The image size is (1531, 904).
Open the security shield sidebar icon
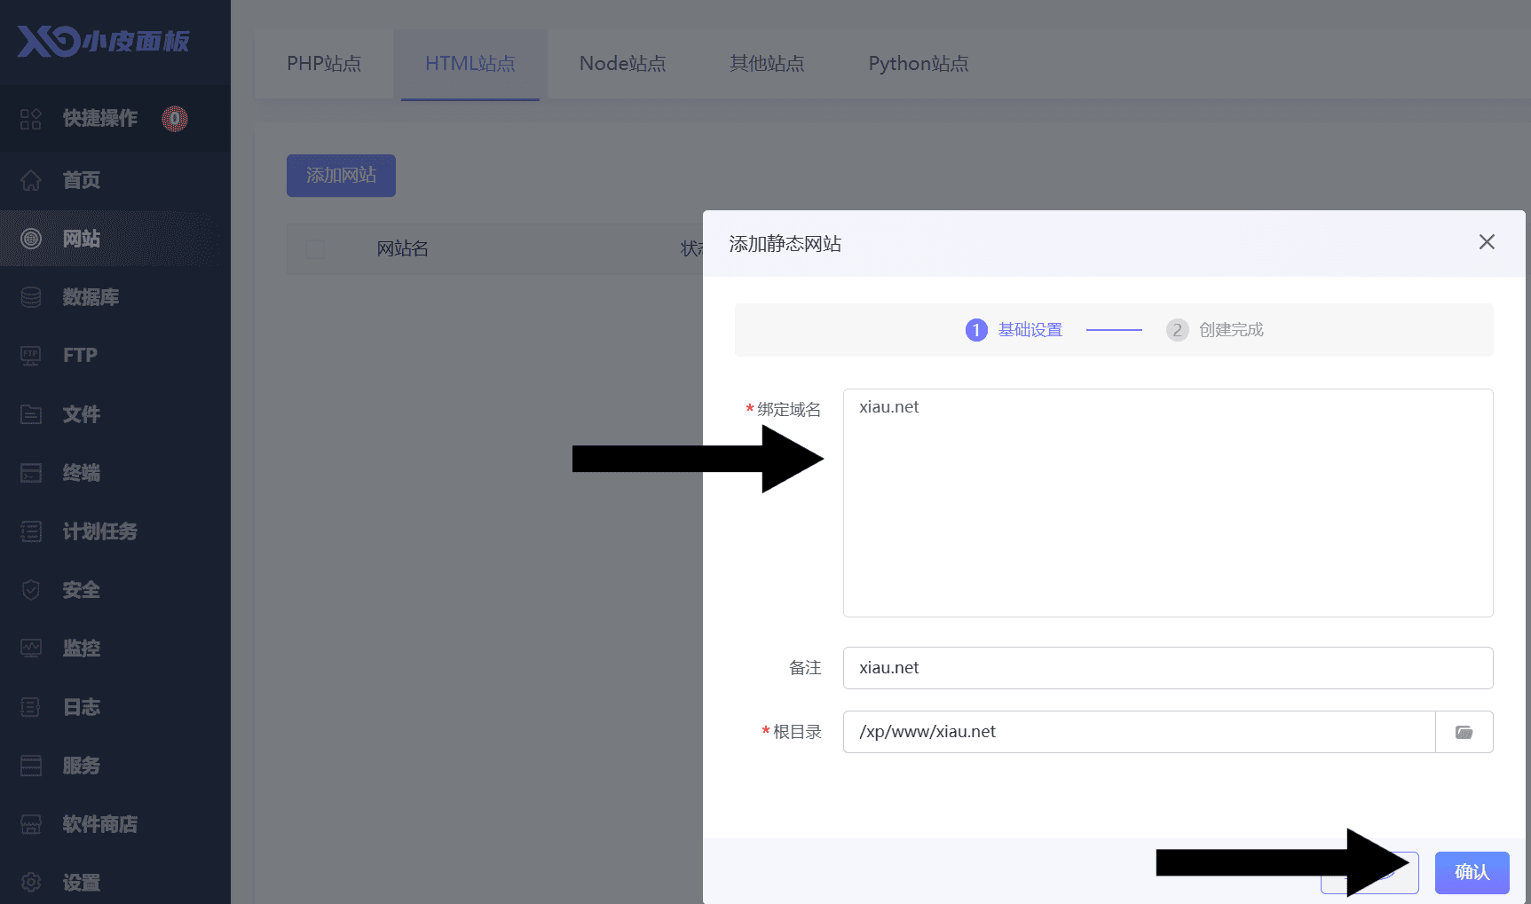pyautogui.click(x=31, y=590)
